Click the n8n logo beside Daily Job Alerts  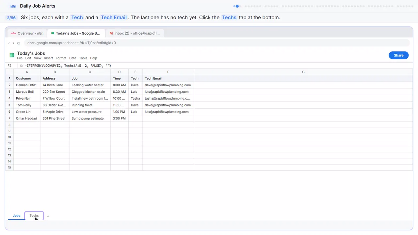pyautogui.click(x=13, y=6)
